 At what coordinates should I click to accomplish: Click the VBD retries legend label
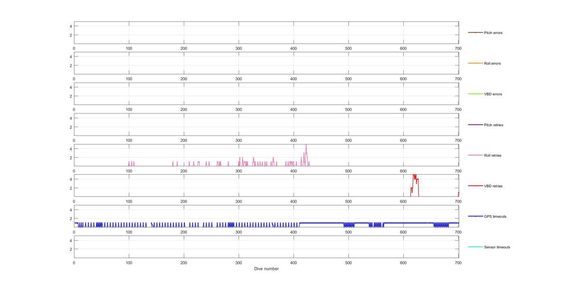[493, 186]
